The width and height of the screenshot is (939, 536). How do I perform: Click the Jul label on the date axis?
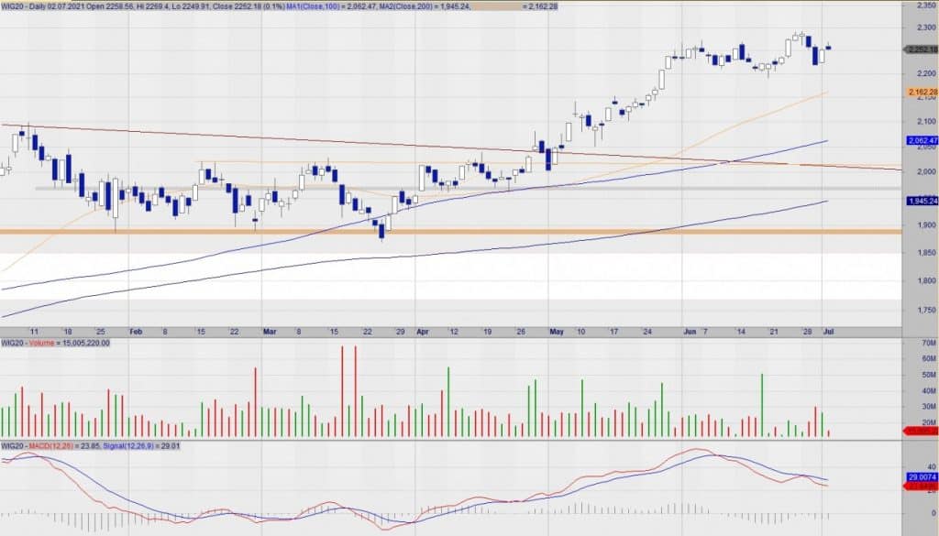click(x=828, y=331)
